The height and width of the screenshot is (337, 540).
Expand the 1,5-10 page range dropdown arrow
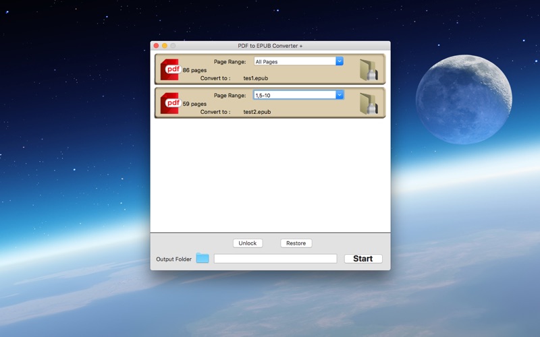coord(340,95)
